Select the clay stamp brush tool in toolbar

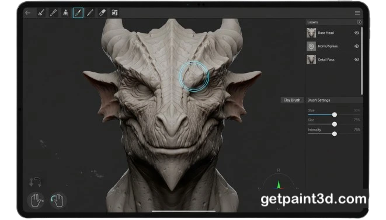coord(41,13)
